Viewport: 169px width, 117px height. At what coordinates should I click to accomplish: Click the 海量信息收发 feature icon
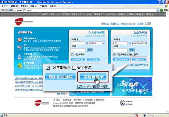20,39
